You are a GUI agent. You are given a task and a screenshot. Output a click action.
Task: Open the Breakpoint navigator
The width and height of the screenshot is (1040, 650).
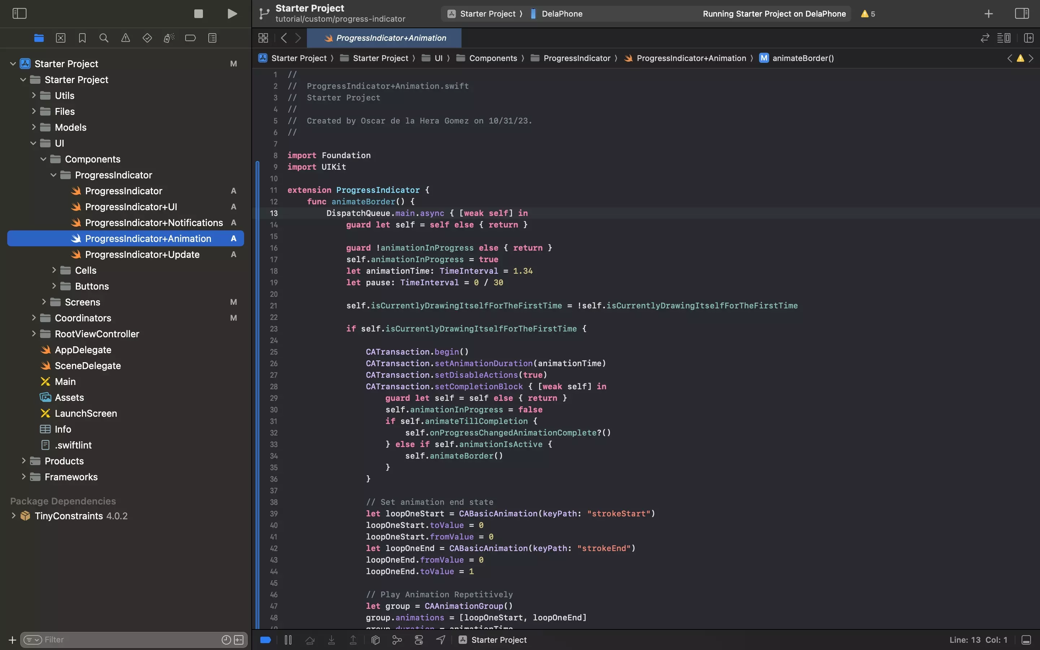(190, 38)
